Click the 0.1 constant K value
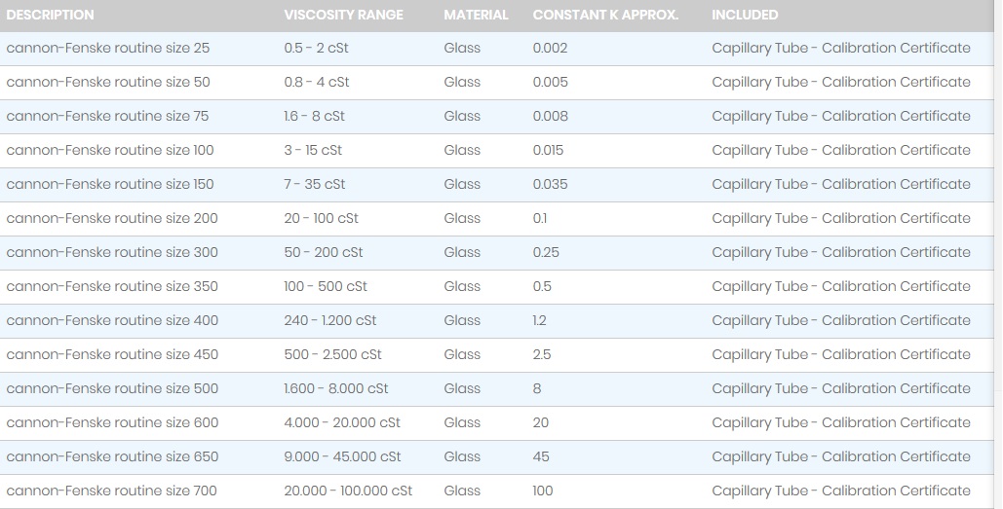 [540, 219]
